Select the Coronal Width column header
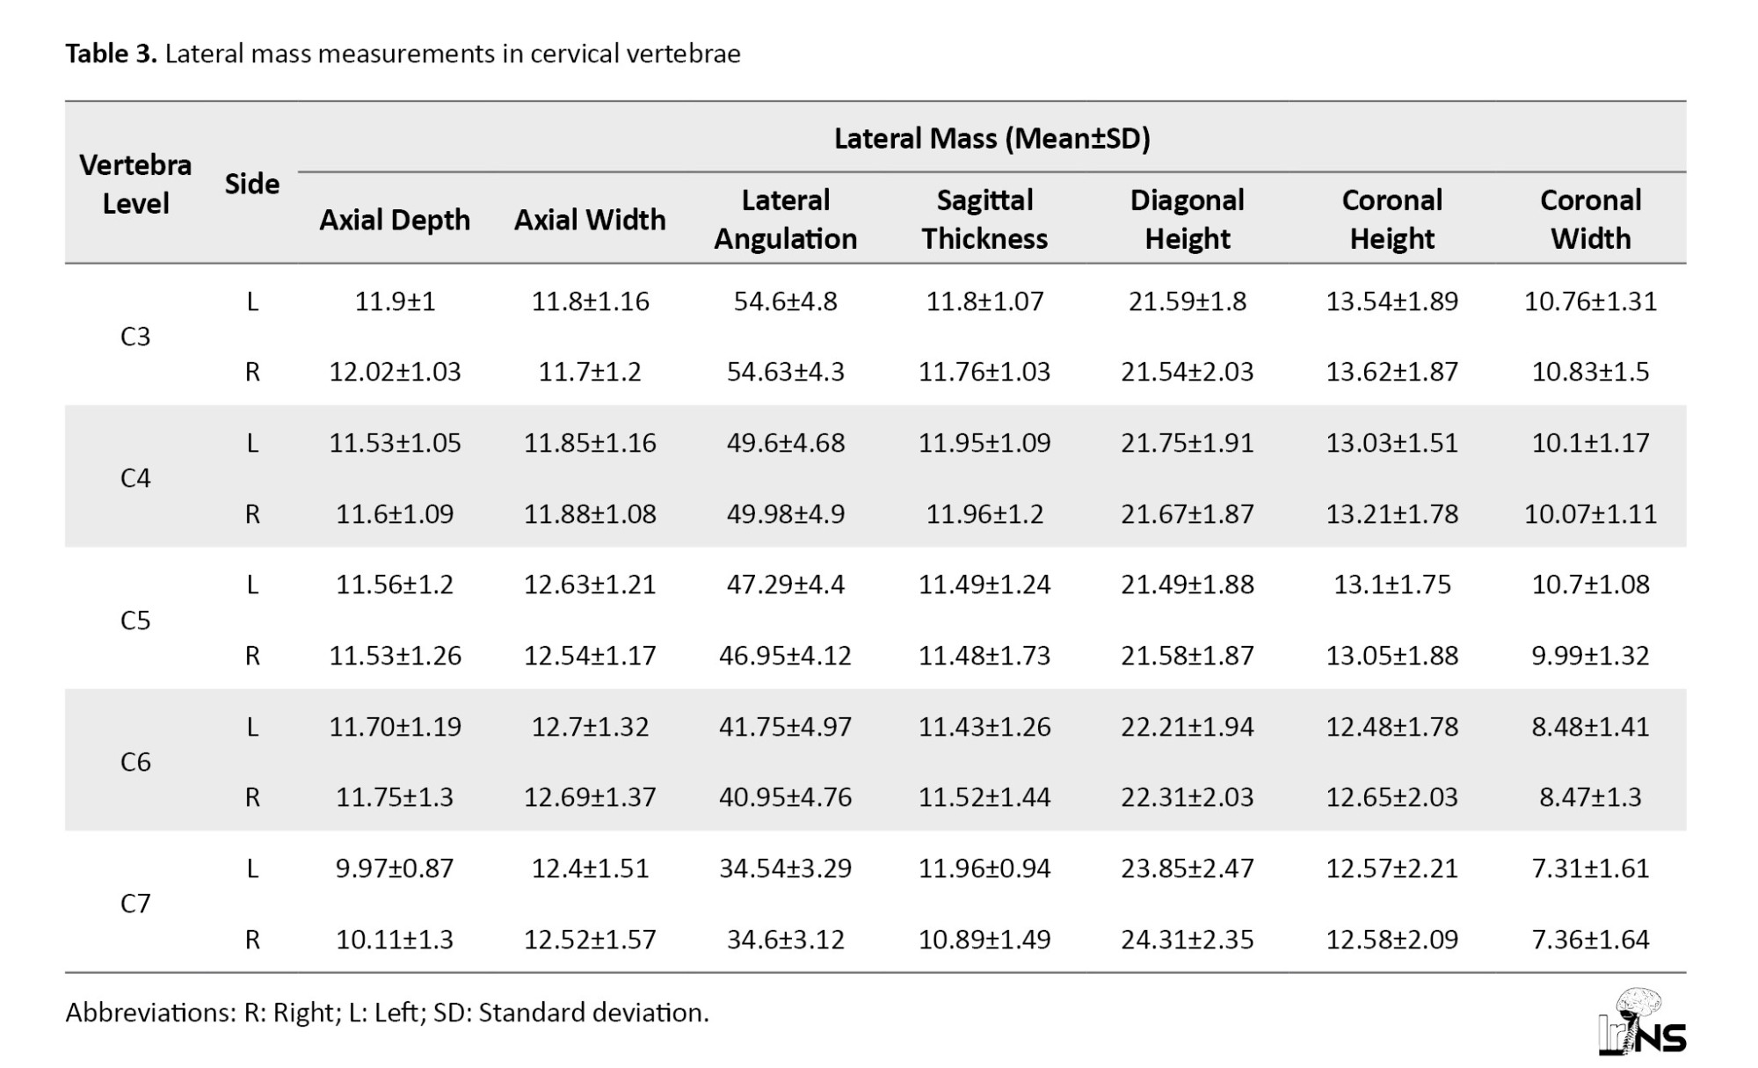Screen dimensions: 1758x1068 click(1590, 220)
